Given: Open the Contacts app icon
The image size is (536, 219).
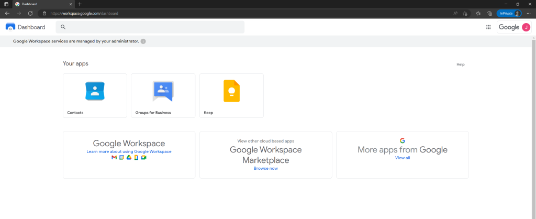Looking at the screenshot, I should tap(95, 91).
